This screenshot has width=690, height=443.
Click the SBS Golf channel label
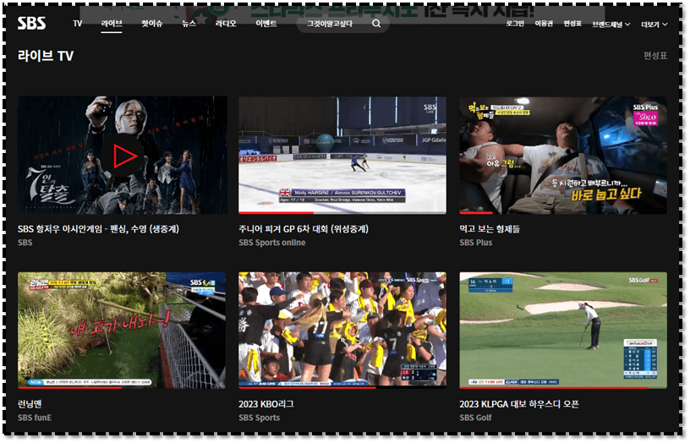tap(475, 418)
